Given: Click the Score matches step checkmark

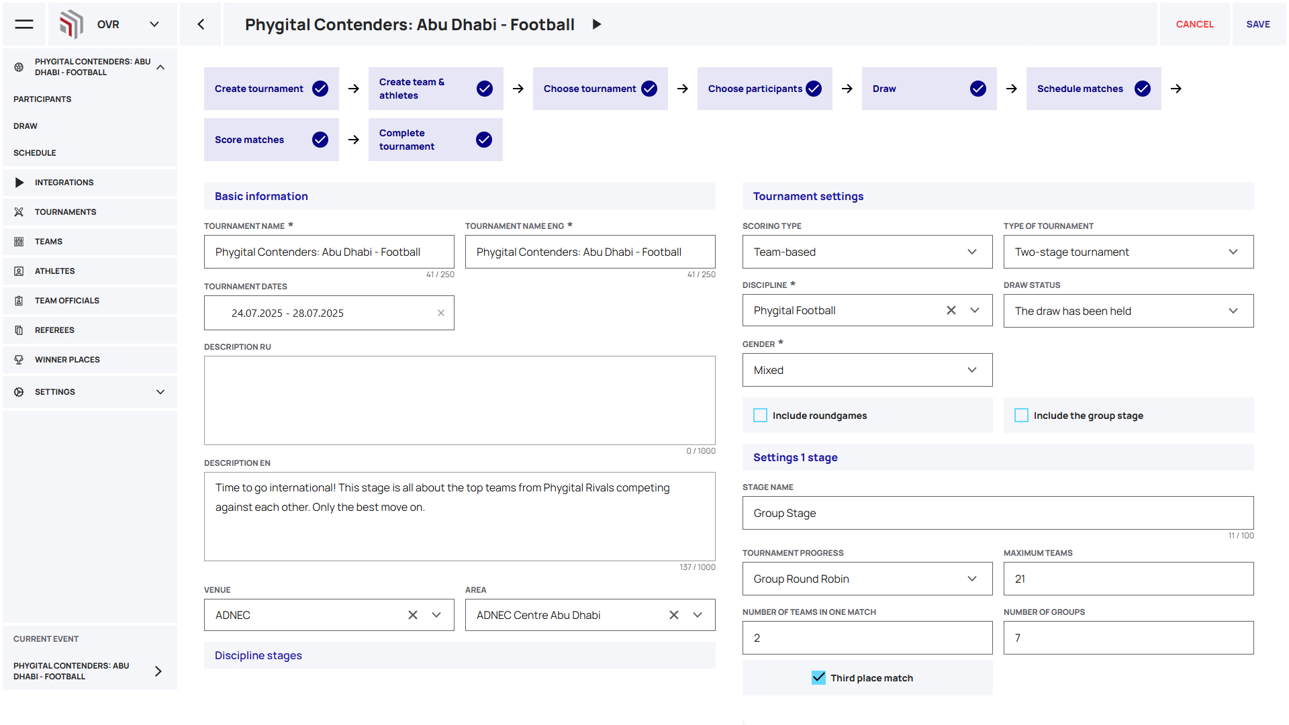Looking at the screenshot, I should 320,140.
